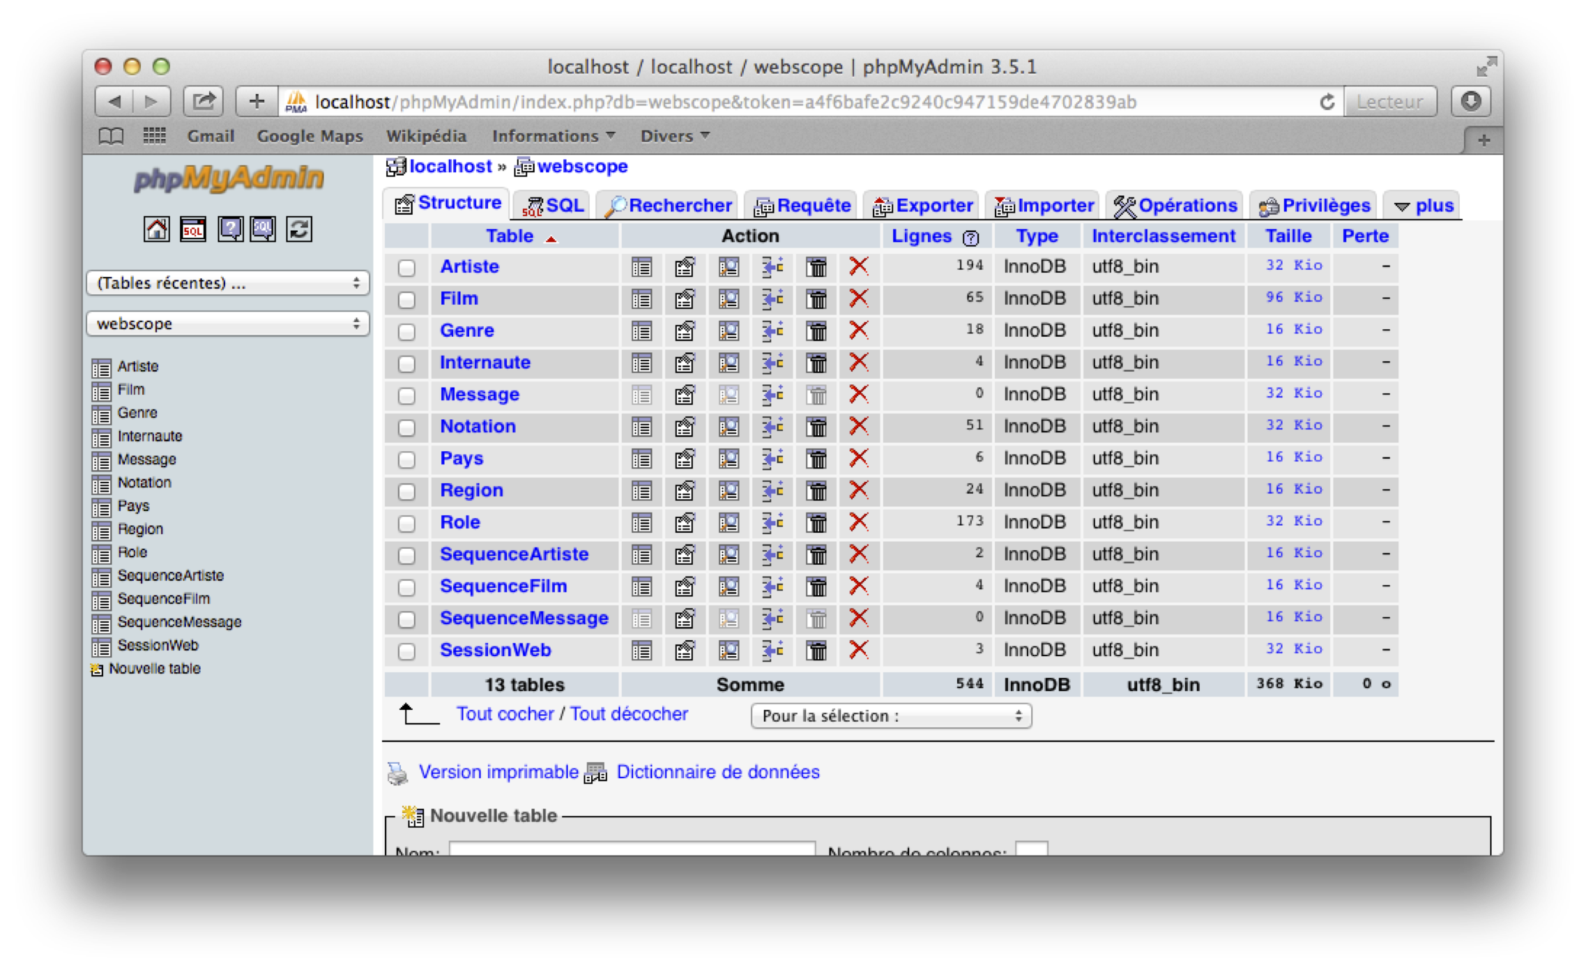
Task: Expand the plus tab menu
Action: tap(1424, 206)
